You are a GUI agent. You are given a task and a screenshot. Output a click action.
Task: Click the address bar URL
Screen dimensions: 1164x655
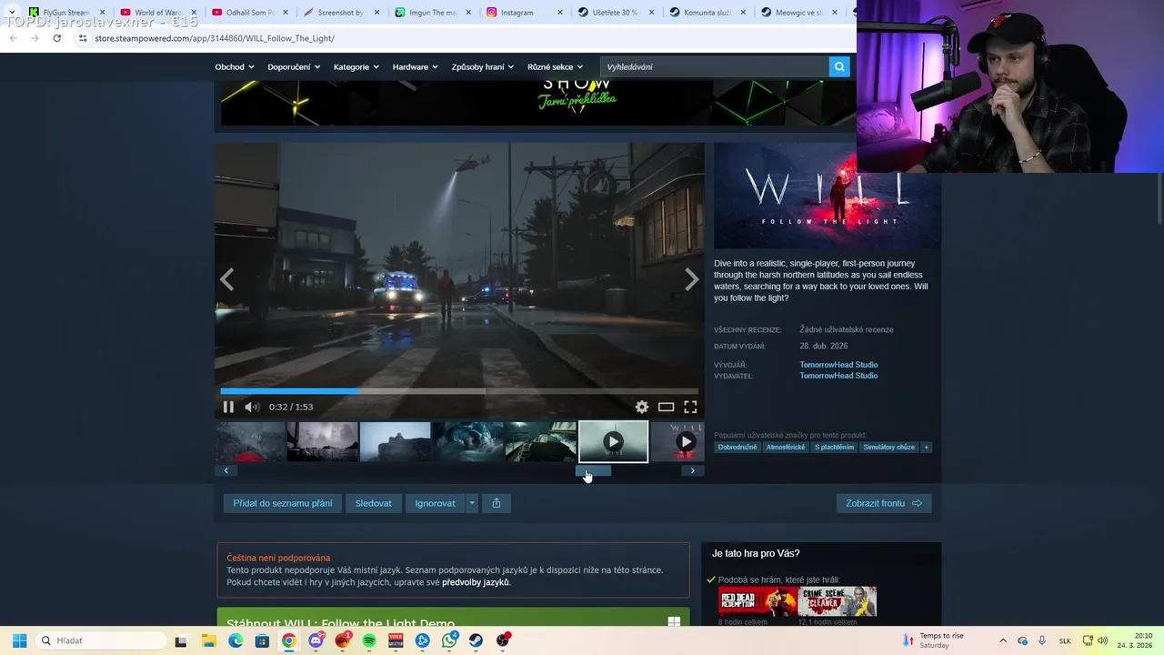pyautogui.click(x=215, y=38)
